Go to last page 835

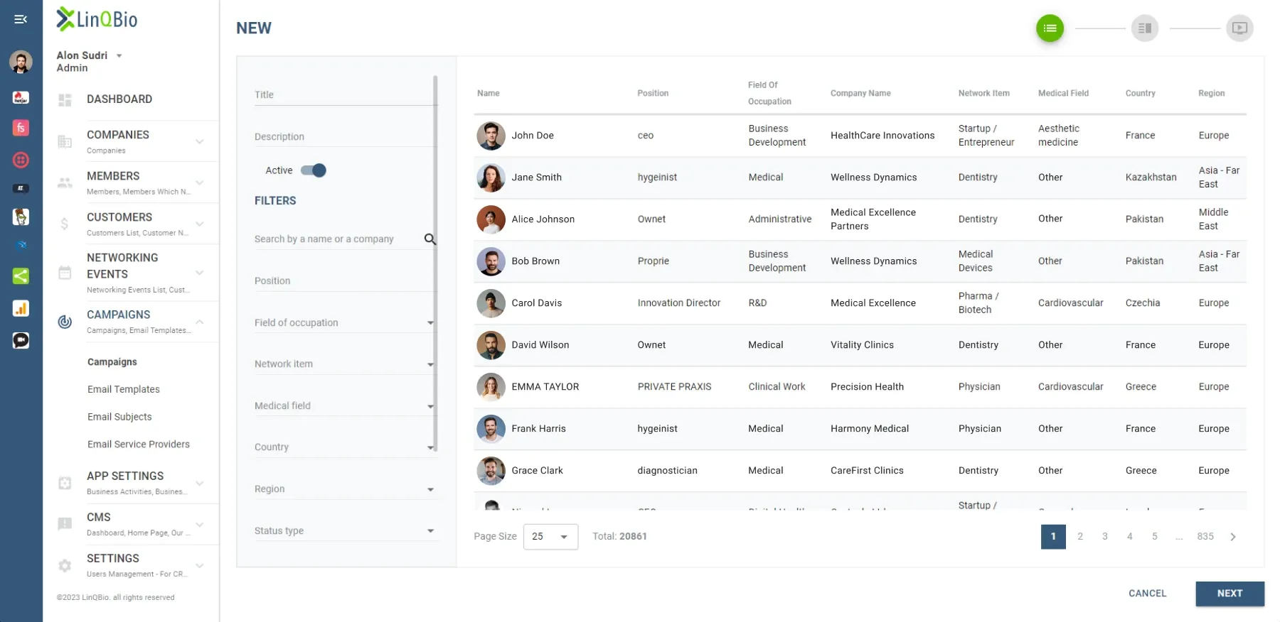[x=1205, y=537]
